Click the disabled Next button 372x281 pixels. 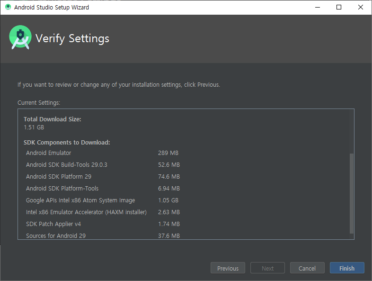click(267, 268)
